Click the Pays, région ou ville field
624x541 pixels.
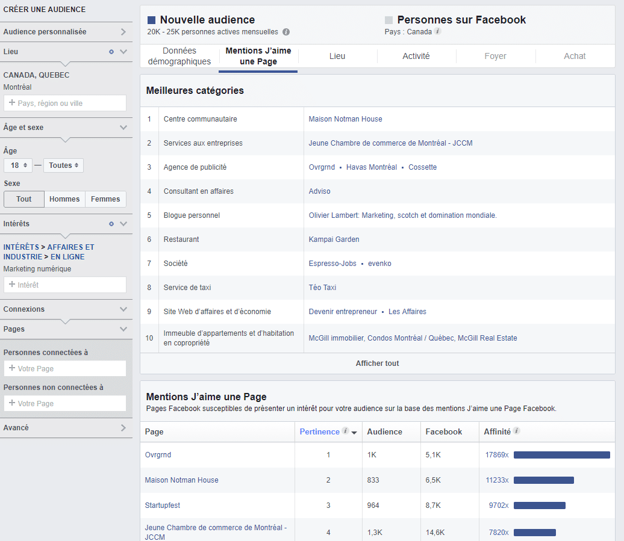coord(65,103)
